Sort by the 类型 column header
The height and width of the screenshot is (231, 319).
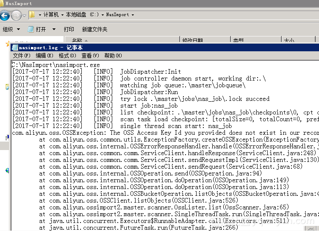256,40
